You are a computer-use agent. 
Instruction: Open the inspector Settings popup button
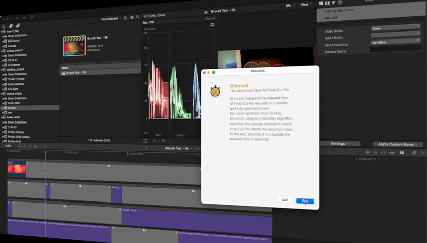click(339, 144)
